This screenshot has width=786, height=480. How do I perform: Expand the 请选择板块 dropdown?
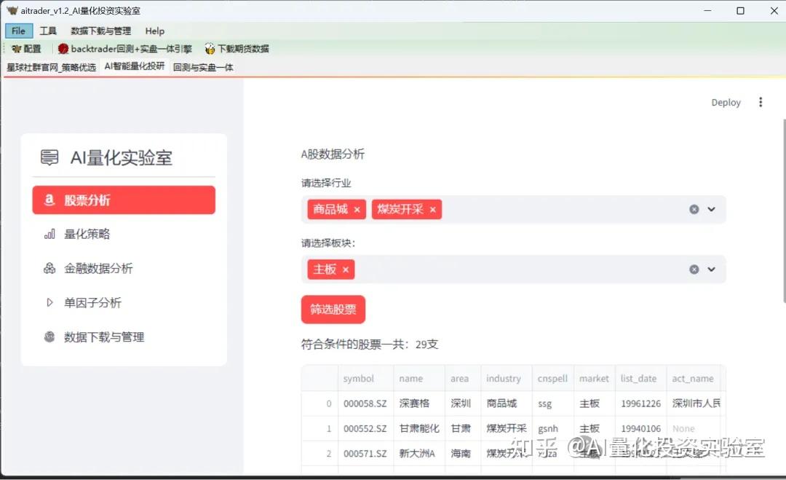(x=711, y=269)
